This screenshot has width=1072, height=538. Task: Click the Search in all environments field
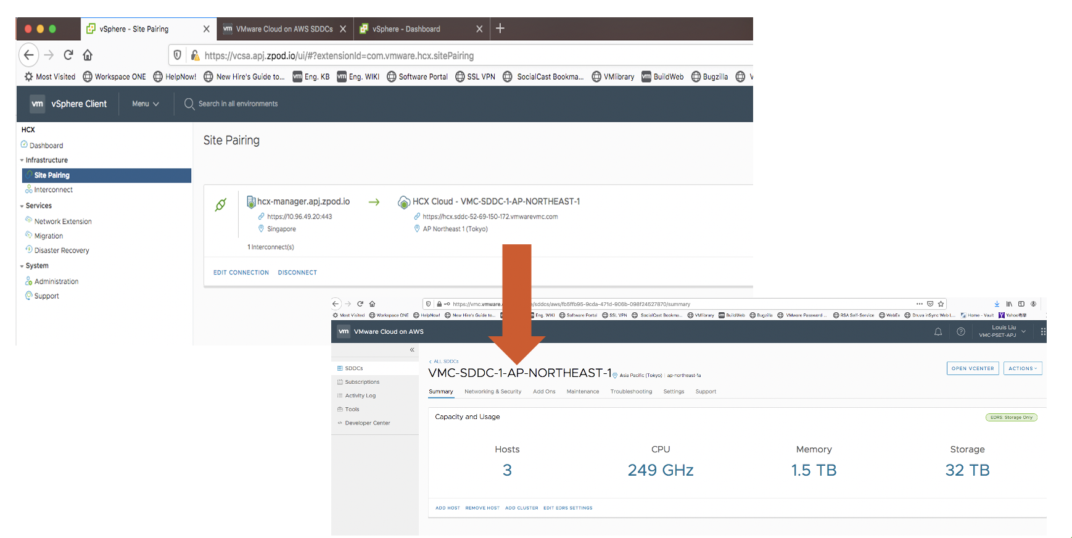238,104
